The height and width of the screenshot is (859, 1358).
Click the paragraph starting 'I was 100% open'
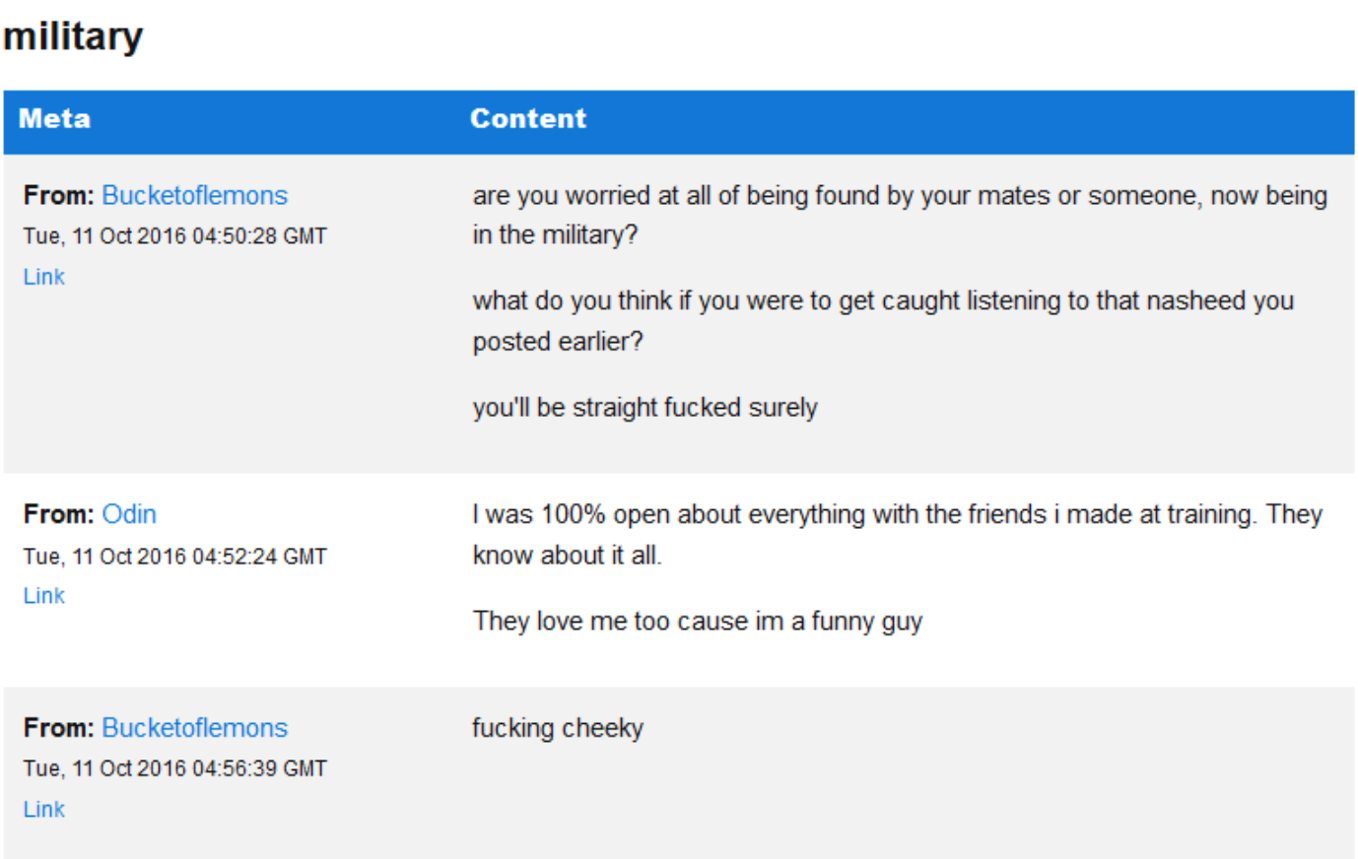tap(897, 535)
